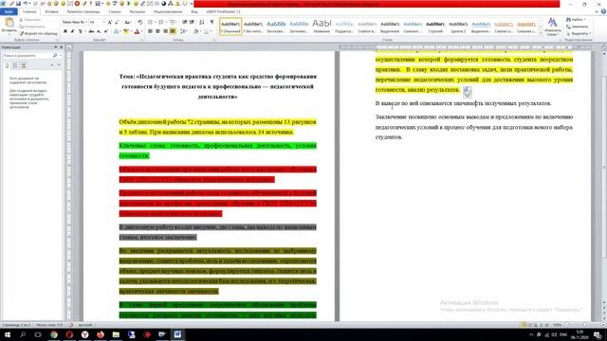The width and height of the screenshot is (607, 341).
Task: Switch to the References (Ссылки) tab
Action: 115,11
